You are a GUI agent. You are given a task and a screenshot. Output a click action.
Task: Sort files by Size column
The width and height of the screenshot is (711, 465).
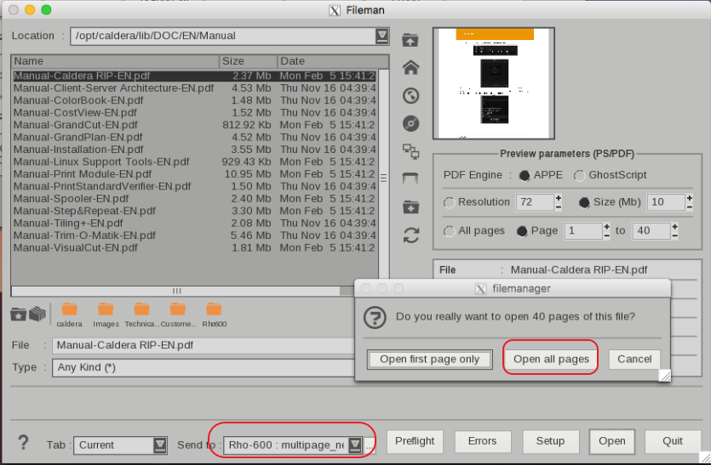click(x=248, y=61)
